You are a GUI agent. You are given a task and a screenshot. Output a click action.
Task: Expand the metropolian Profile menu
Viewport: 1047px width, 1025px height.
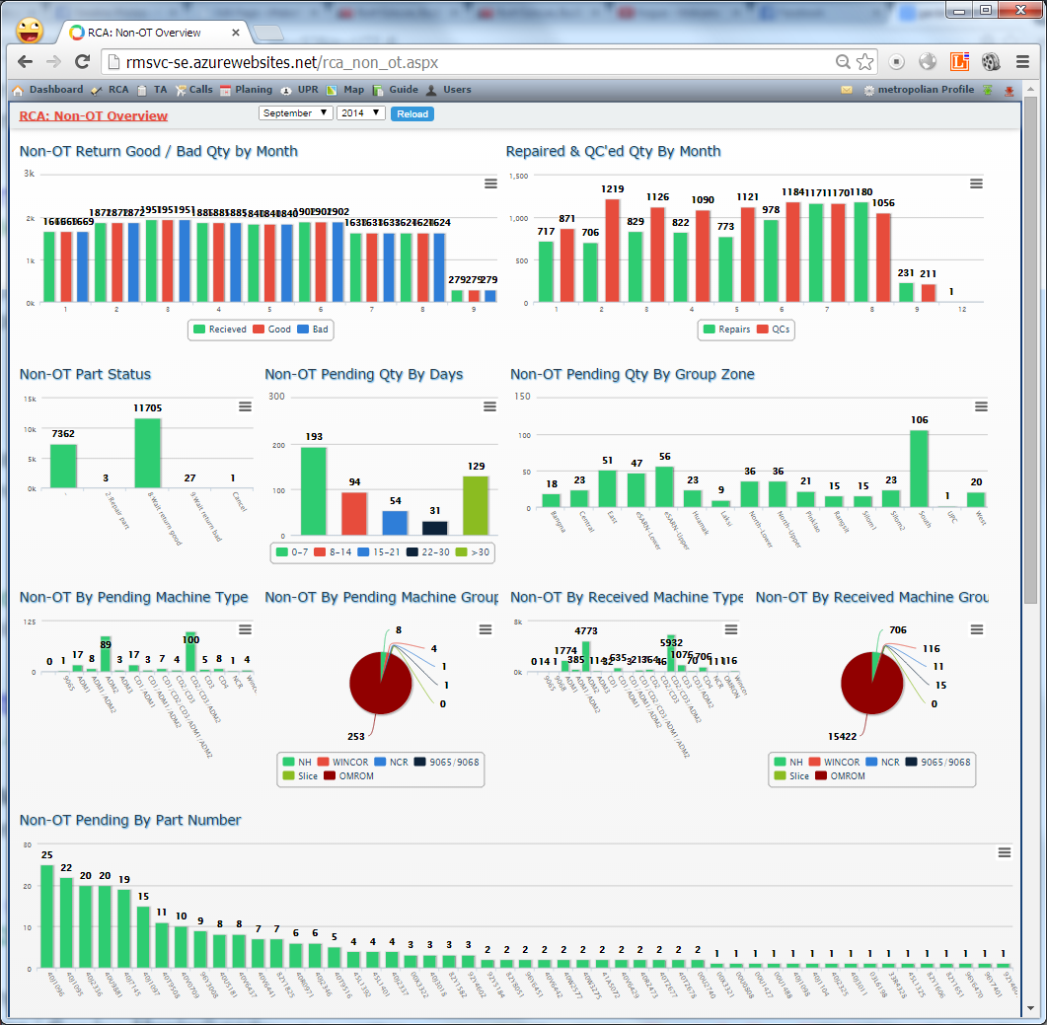[920, 90]
